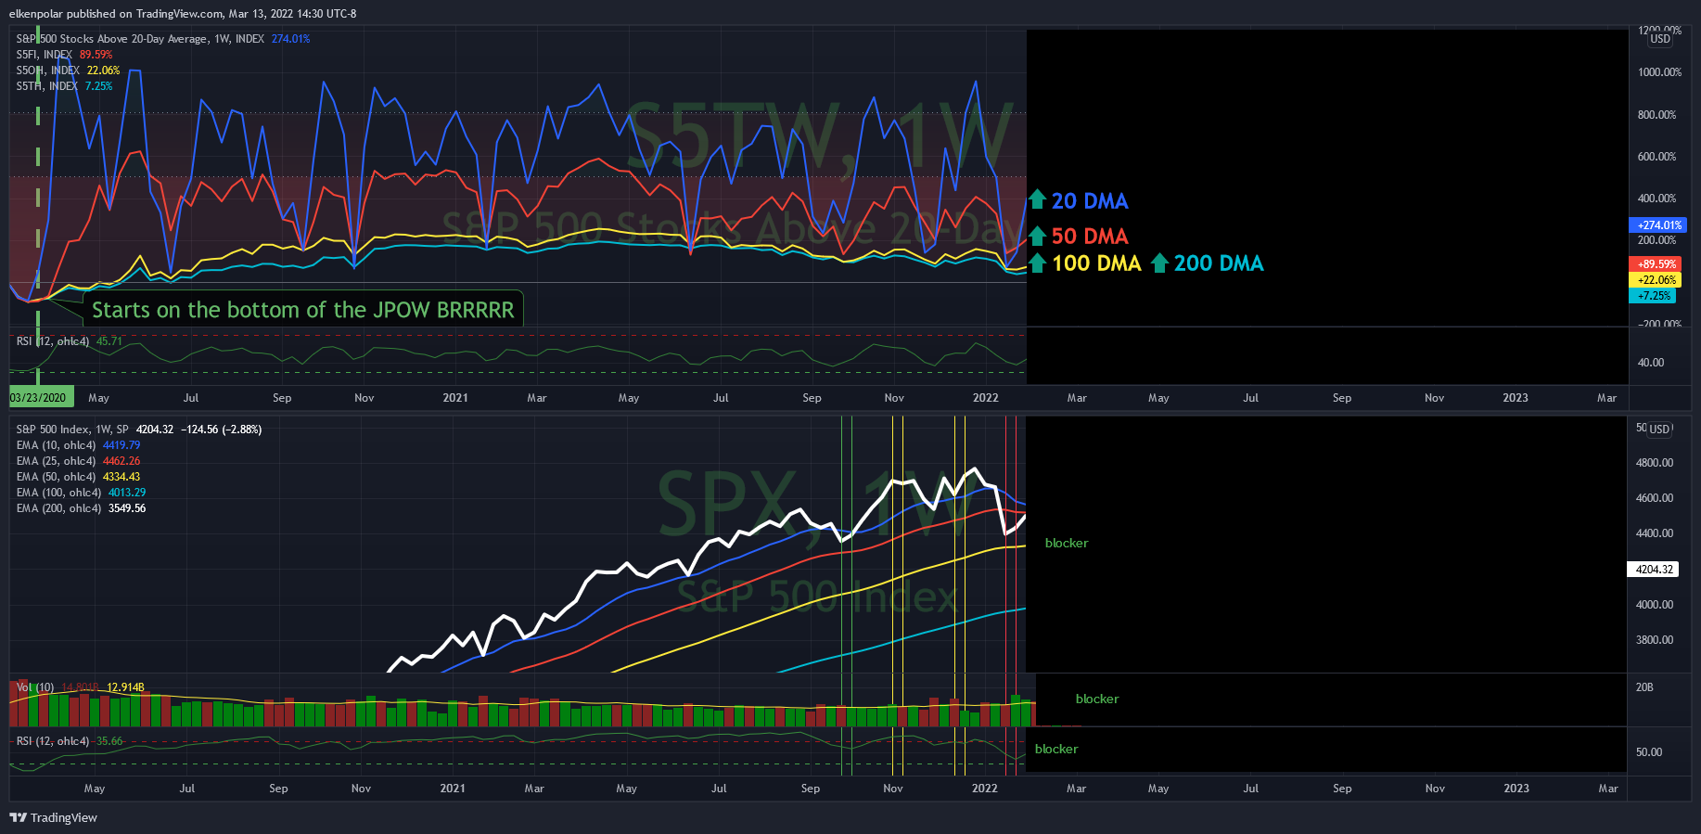Click the RSI (12, ohlc4) 35.66 legend
Screen dimensions: 1701x834
coord(70,741)
